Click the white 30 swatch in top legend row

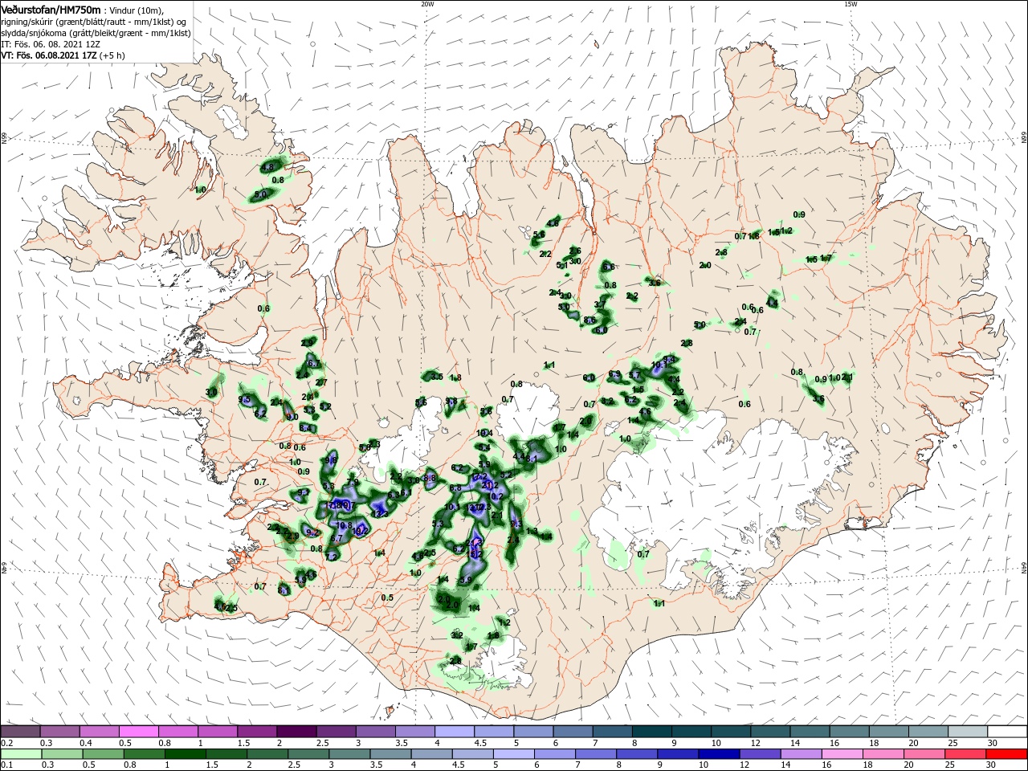coord(1006,732)
